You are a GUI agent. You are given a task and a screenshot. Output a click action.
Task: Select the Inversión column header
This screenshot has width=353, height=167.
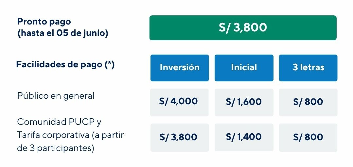pyautogui.click(x=180, y=68)
